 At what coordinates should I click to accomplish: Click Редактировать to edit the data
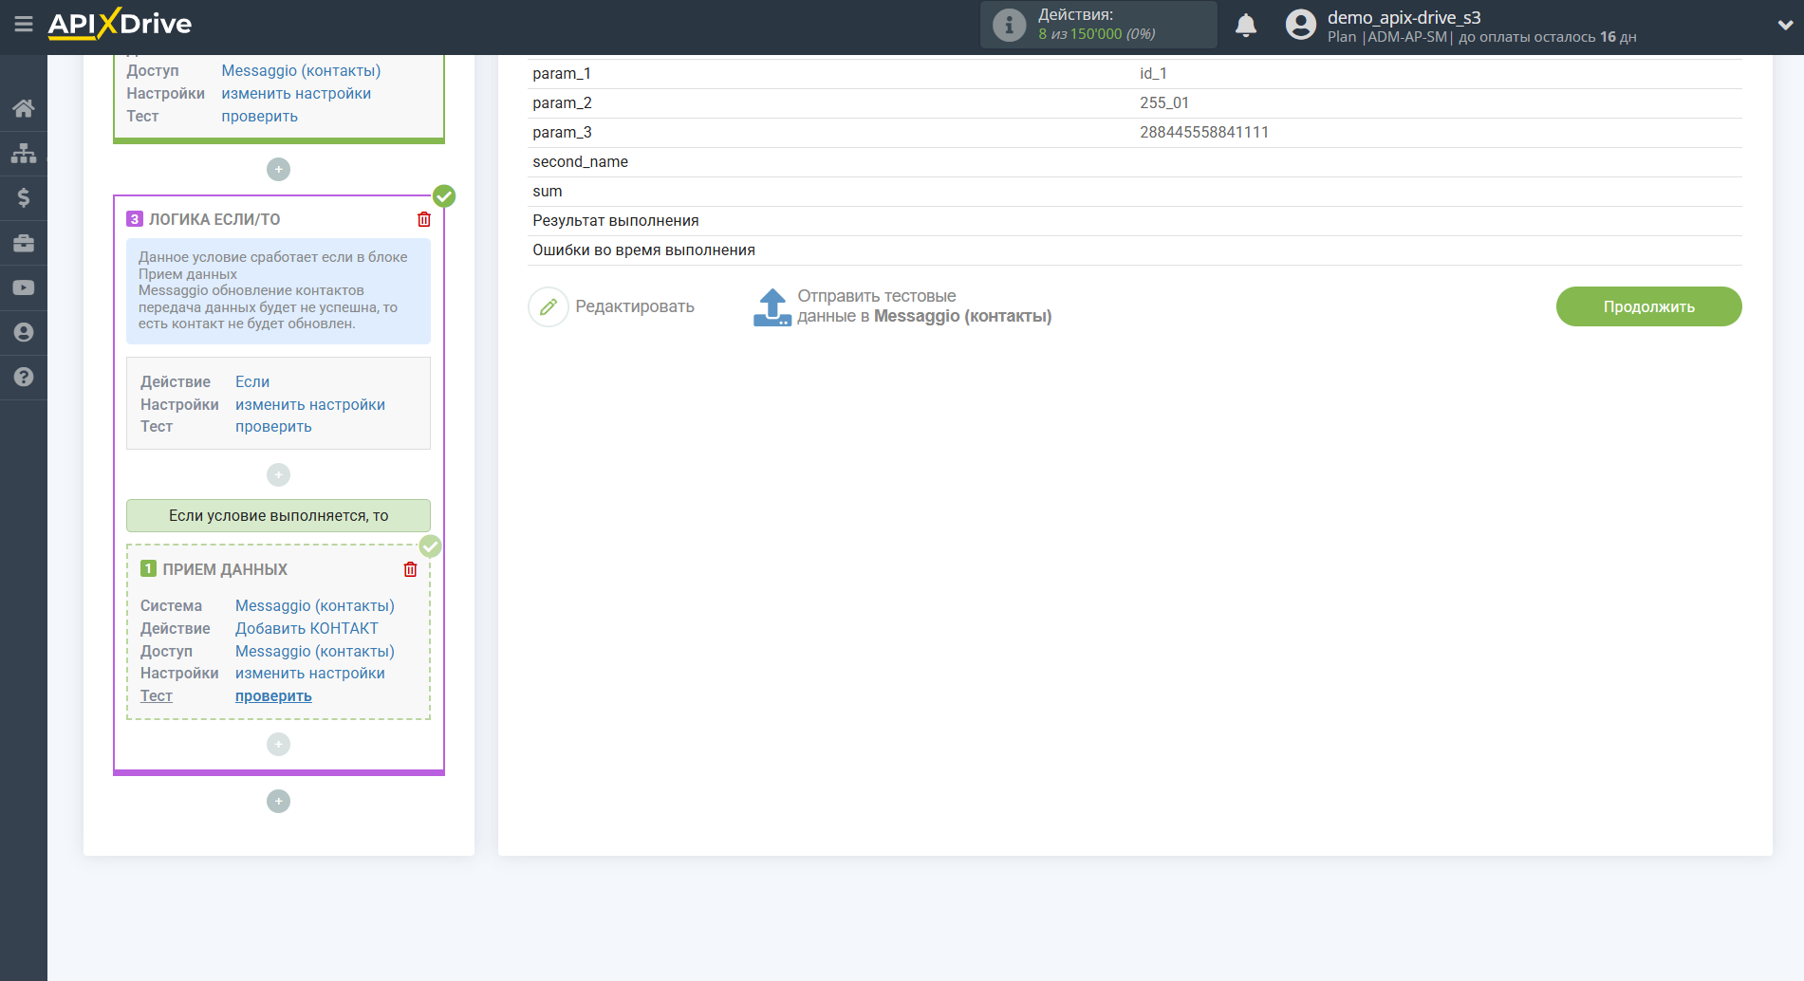pos(611,306)
